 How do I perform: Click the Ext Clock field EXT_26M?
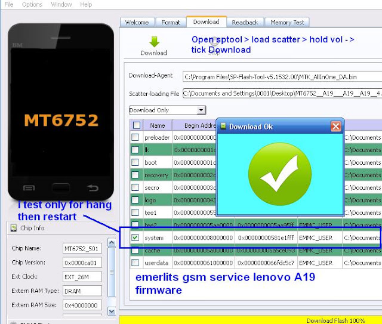coord(82,277)
